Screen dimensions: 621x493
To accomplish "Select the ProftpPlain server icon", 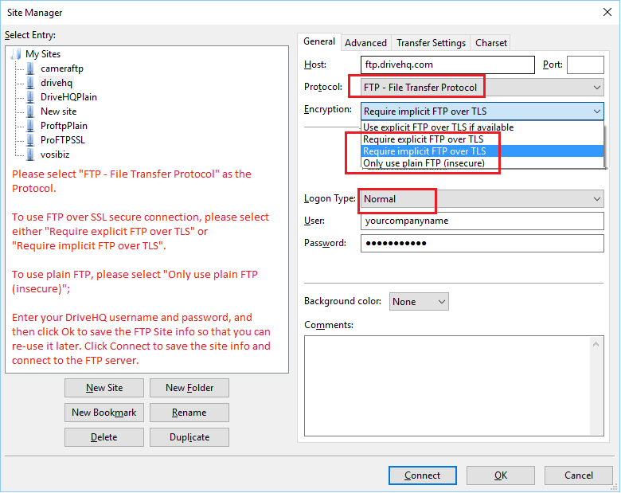I will click(x=30, y=126).
